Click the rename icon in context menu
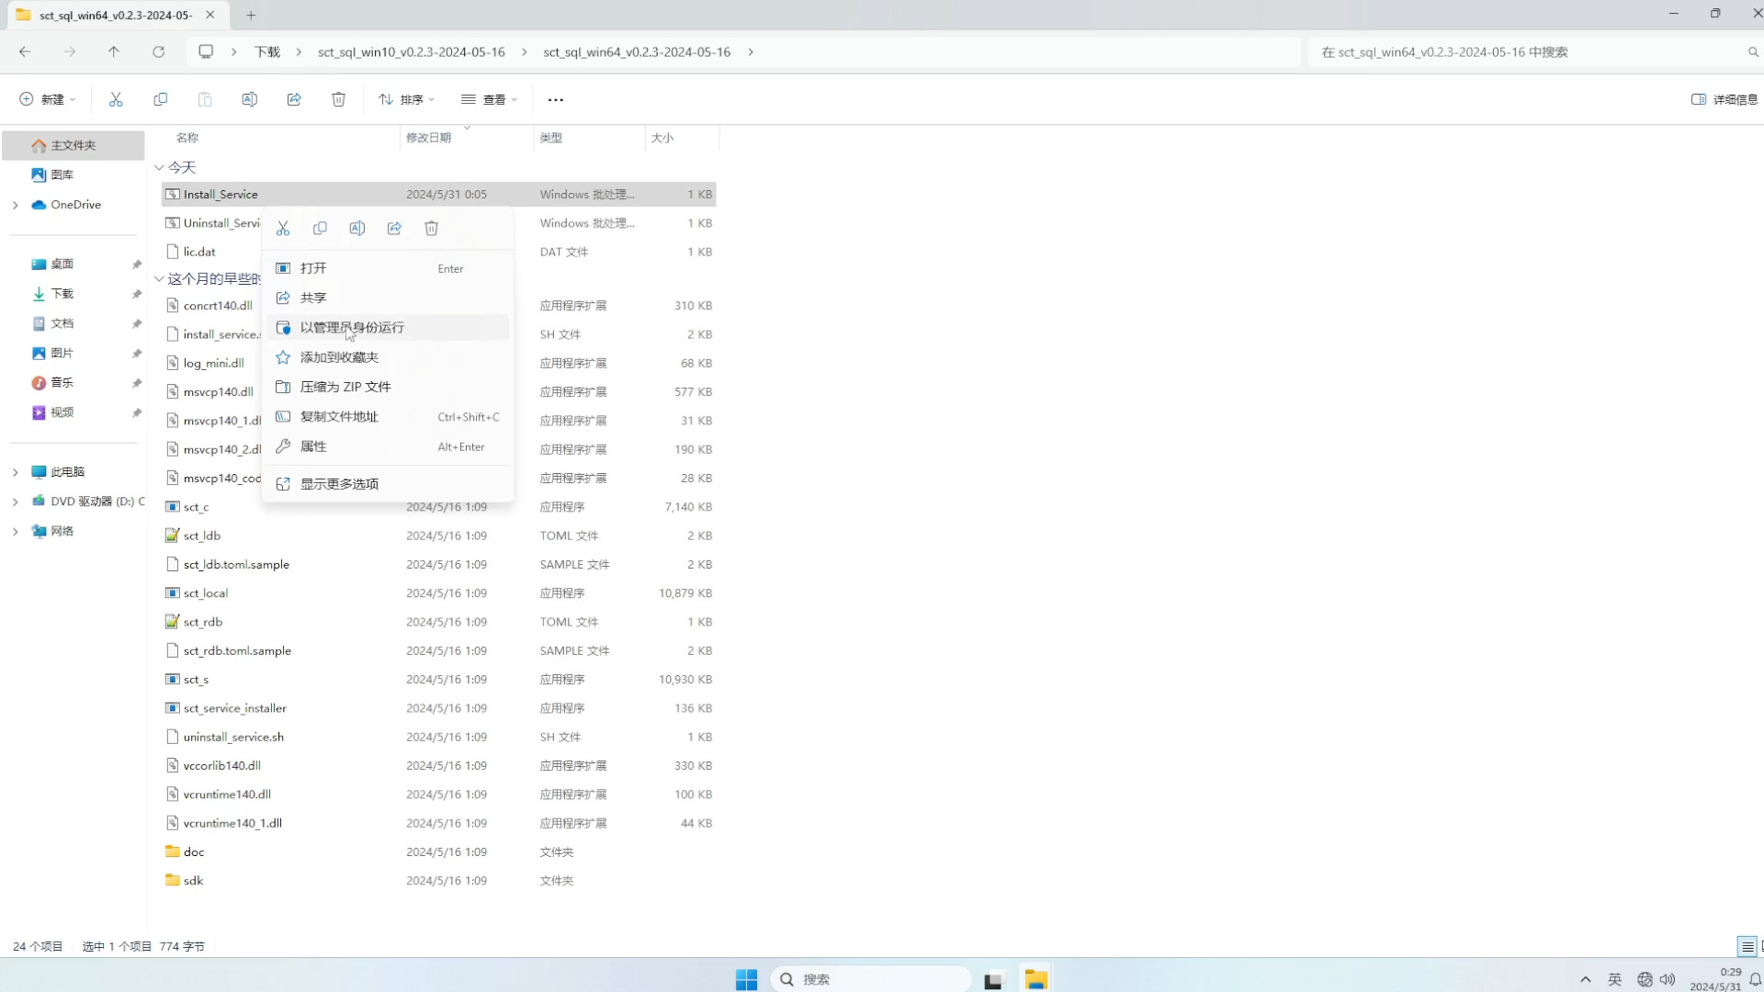 pos(357,229)
